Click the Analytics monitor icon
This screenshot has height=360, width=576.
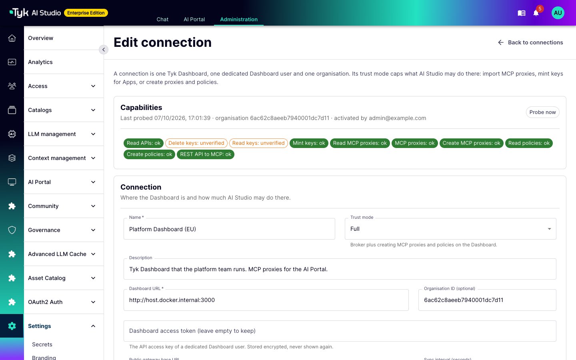pyautogui.click(x=12, y=62)
